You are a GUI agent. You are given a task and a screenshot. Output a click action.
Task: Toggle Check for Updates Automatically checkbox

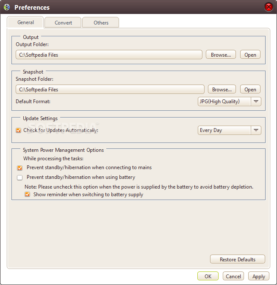coord(18,130)
